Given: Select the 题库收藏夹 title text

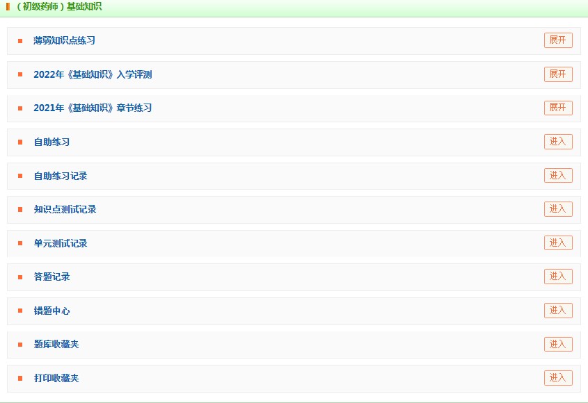Looking at the screenshot, I should [x=56, y=345].
